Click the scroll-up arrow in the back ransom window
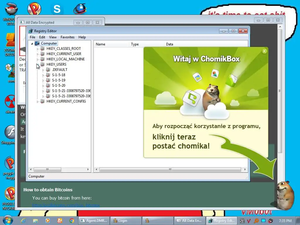 click(280, 27)
